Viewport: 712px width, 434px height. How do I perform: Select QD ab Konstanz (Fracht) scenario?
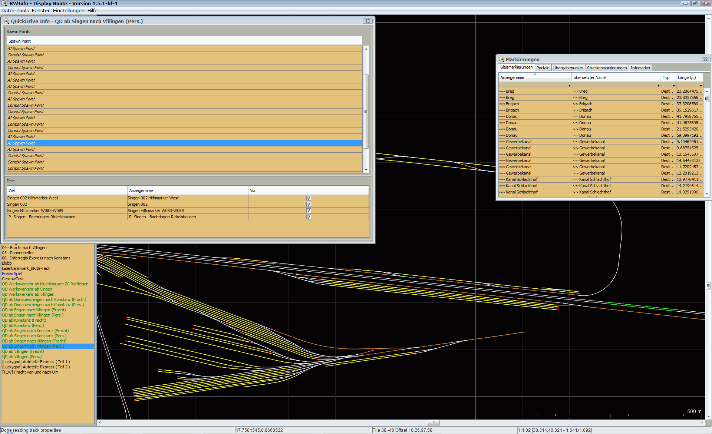24,320
